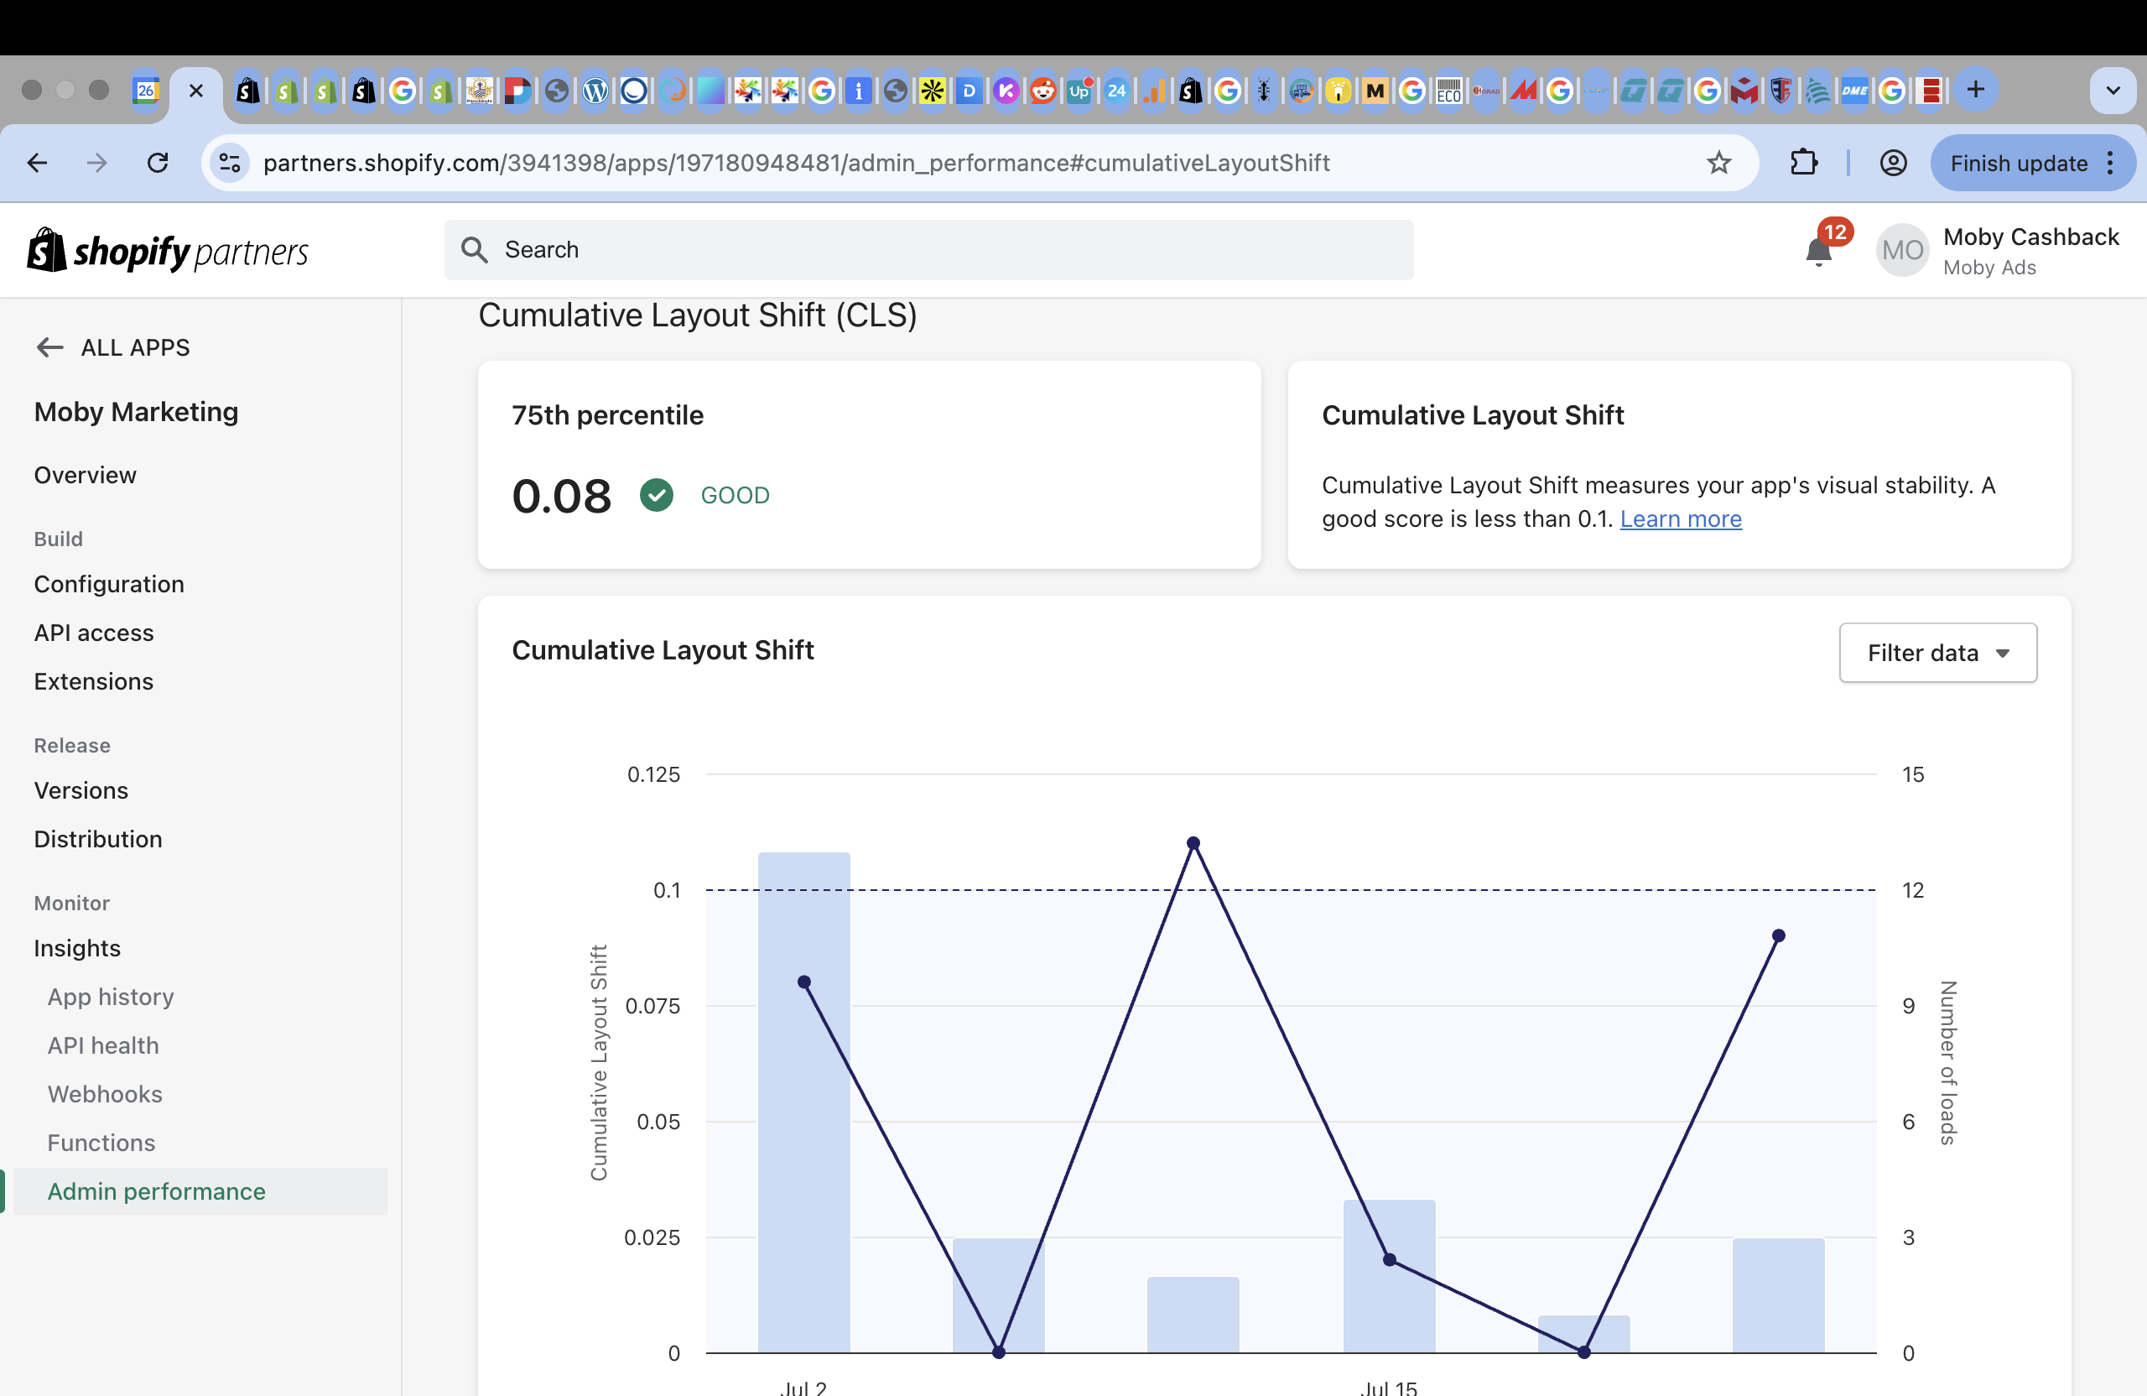
Task: Click the address bar URL
Action: click(x=796, y=164)
